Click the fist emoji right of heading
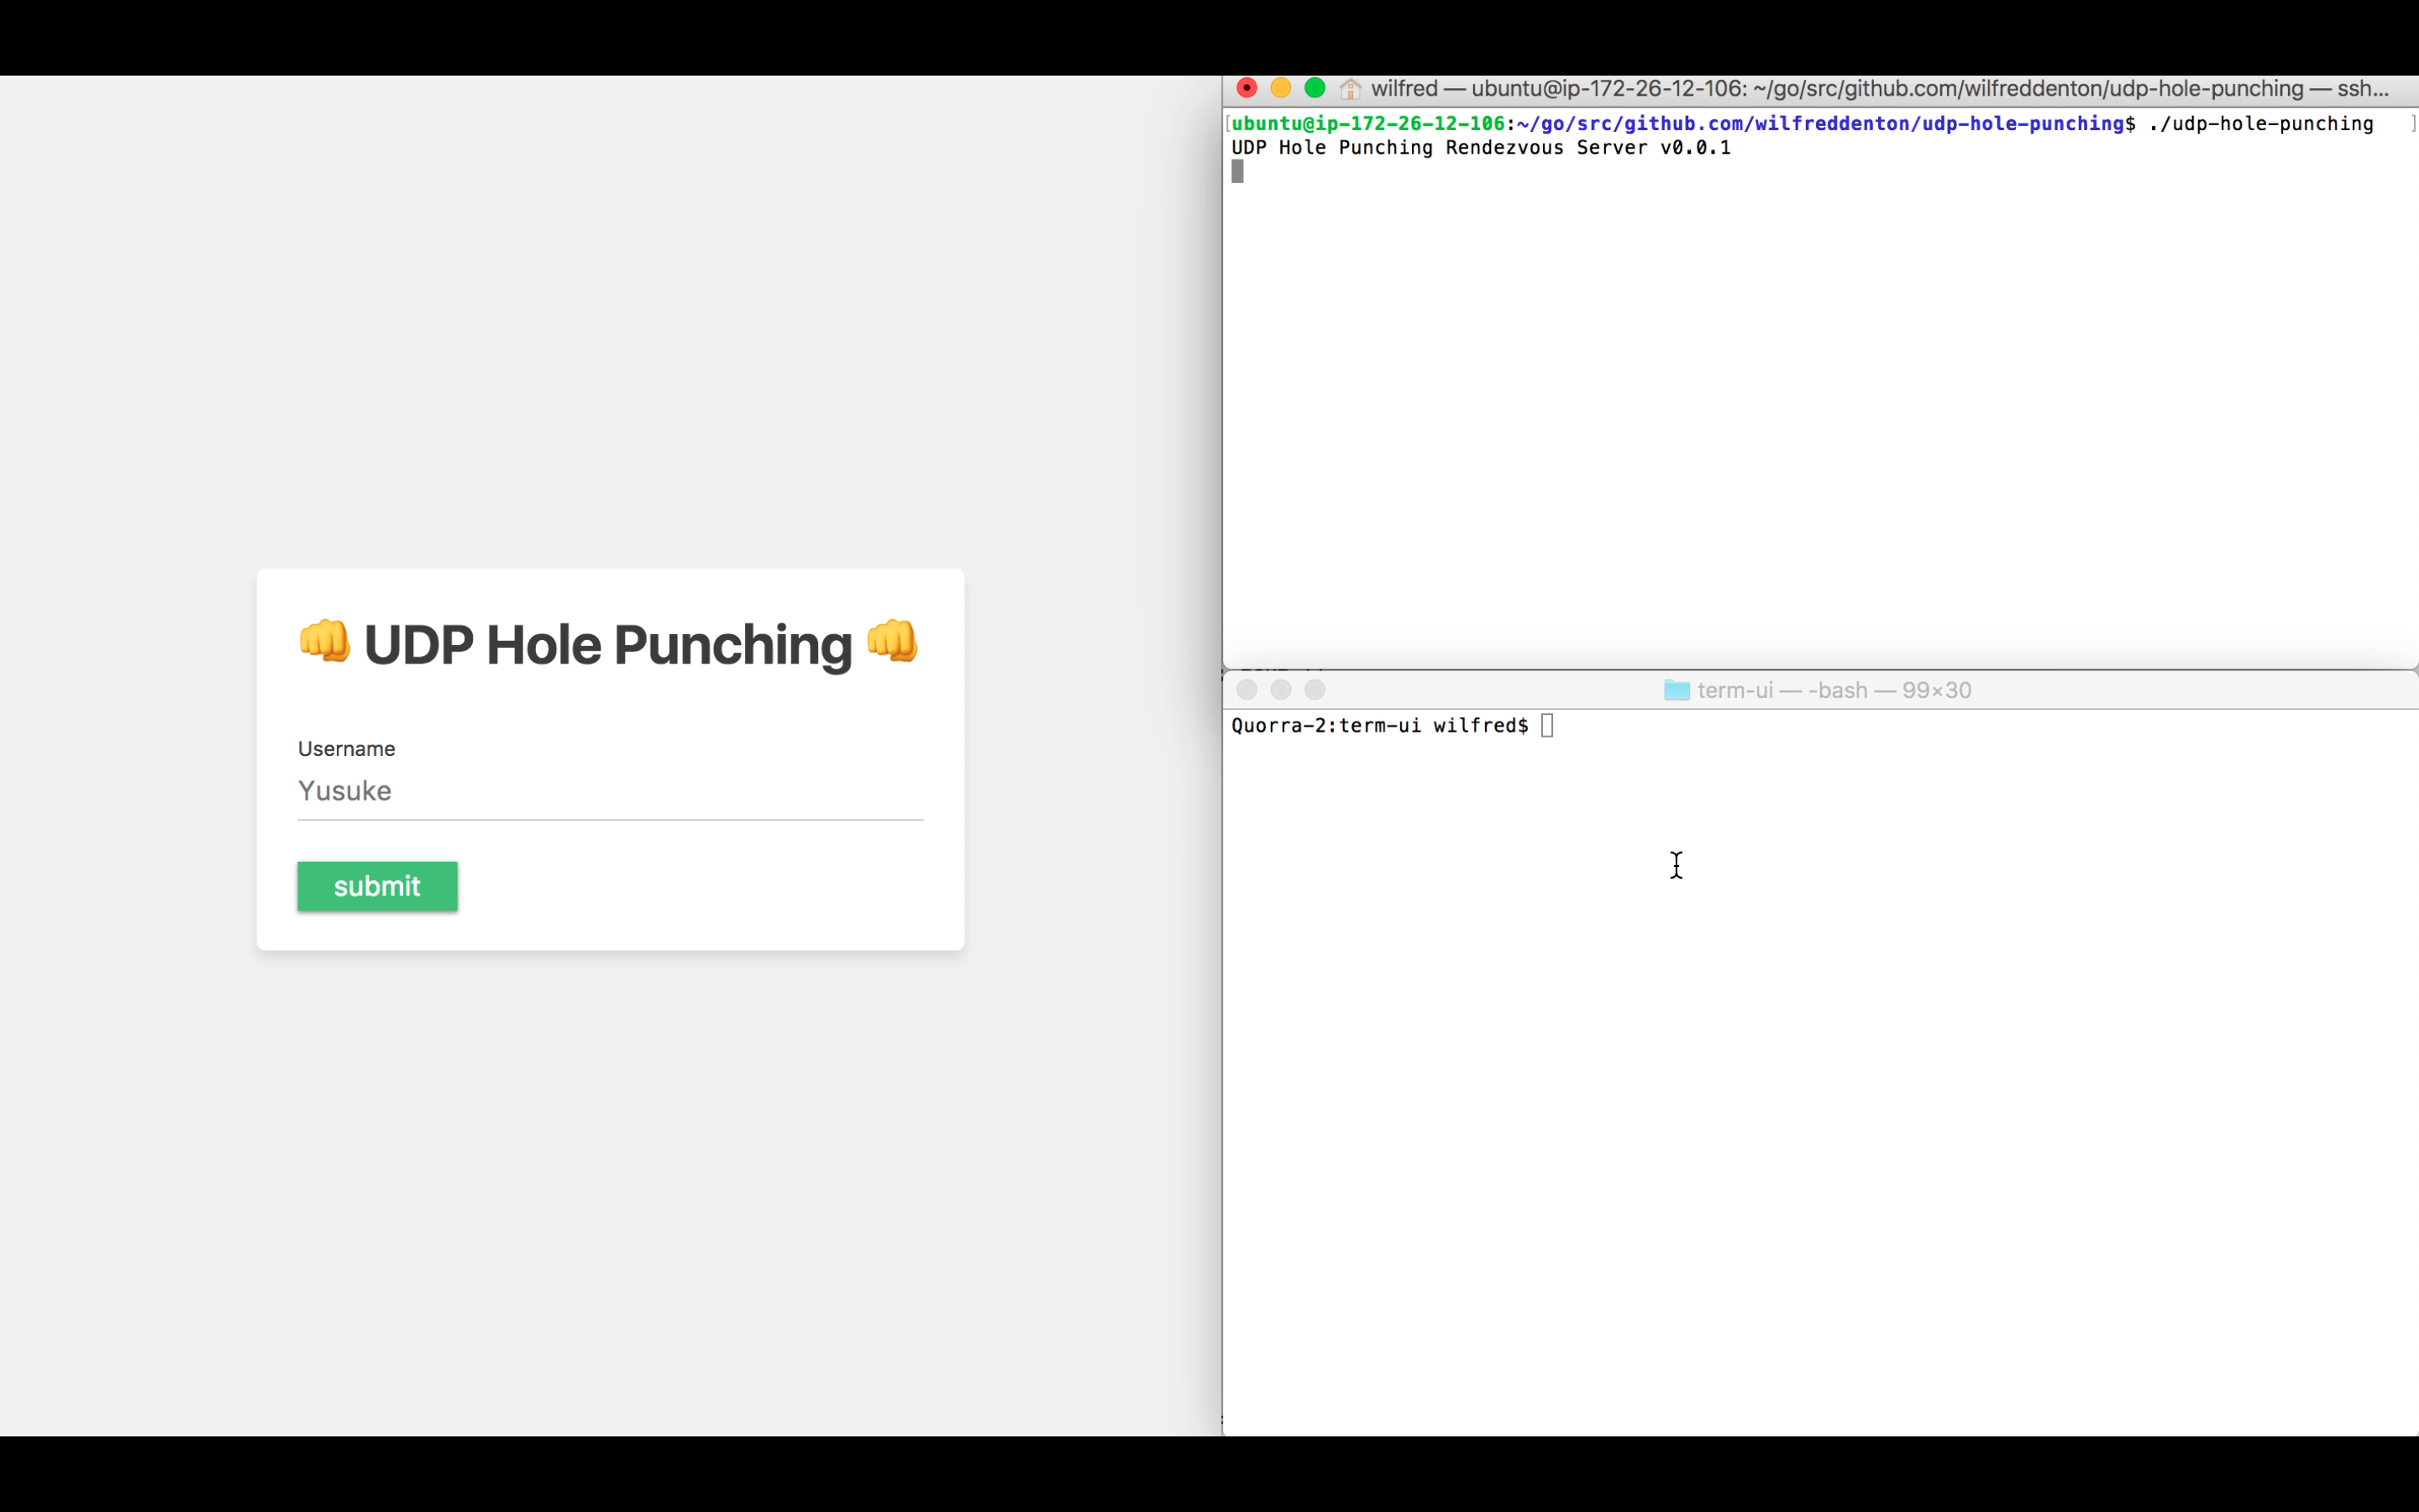This screenshot has width=2419, height=1512. 892,641
